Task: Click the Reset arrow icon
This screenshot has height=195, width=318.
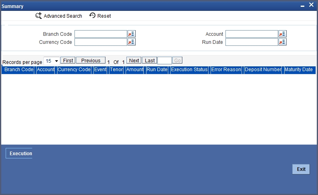Action: (92, 15)
